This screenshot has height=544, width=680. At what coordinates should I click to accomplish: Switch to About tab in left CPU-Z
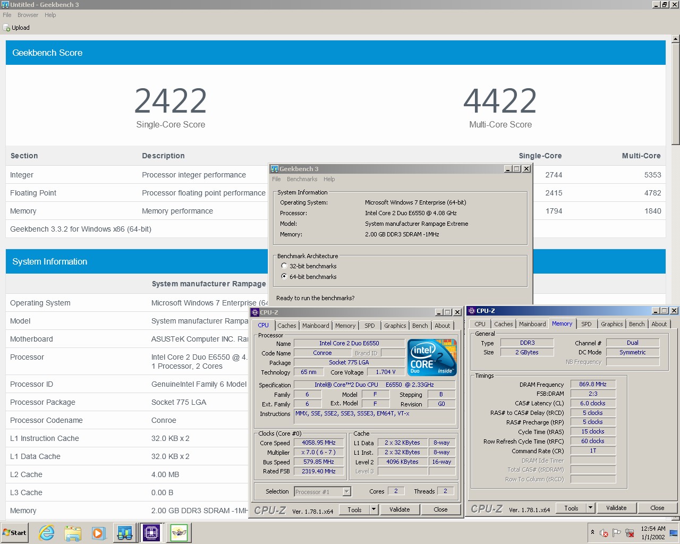[x=443, y=326]
